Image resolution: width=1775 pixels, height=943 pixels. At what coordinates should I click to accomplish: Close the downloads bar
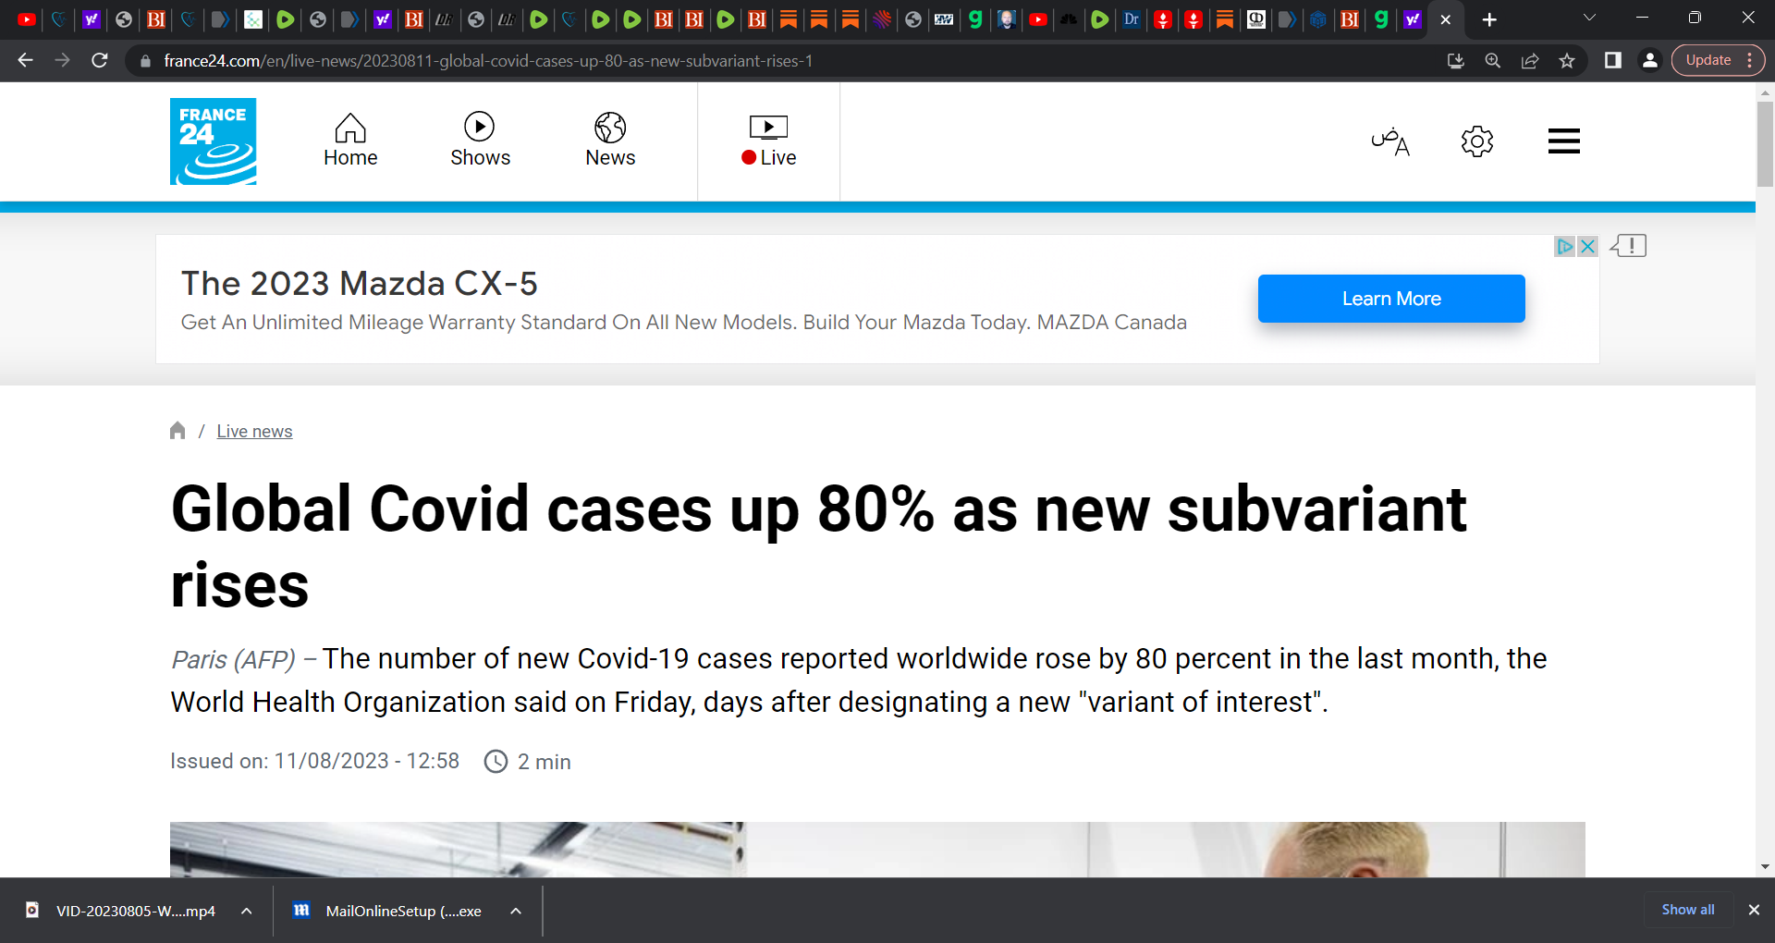point(1754,910)
